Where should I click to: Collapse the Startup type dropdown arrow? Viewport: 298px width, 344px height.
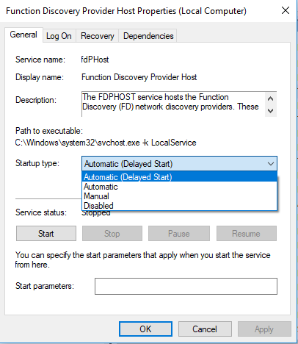[271, 164]
